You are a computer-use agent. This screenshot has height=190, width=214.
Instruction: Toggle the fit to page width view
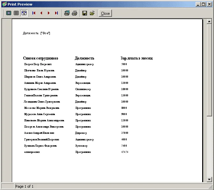(x=24, y=13)
